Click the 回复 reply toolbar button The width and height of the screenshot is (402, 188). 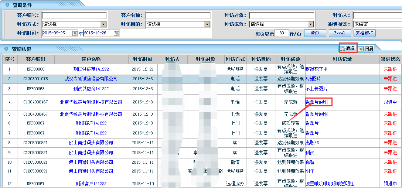point(366,48)
